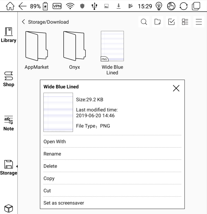Tap the USB connection icon
This screenshot has width=207, height=214.
pos(94,6)
